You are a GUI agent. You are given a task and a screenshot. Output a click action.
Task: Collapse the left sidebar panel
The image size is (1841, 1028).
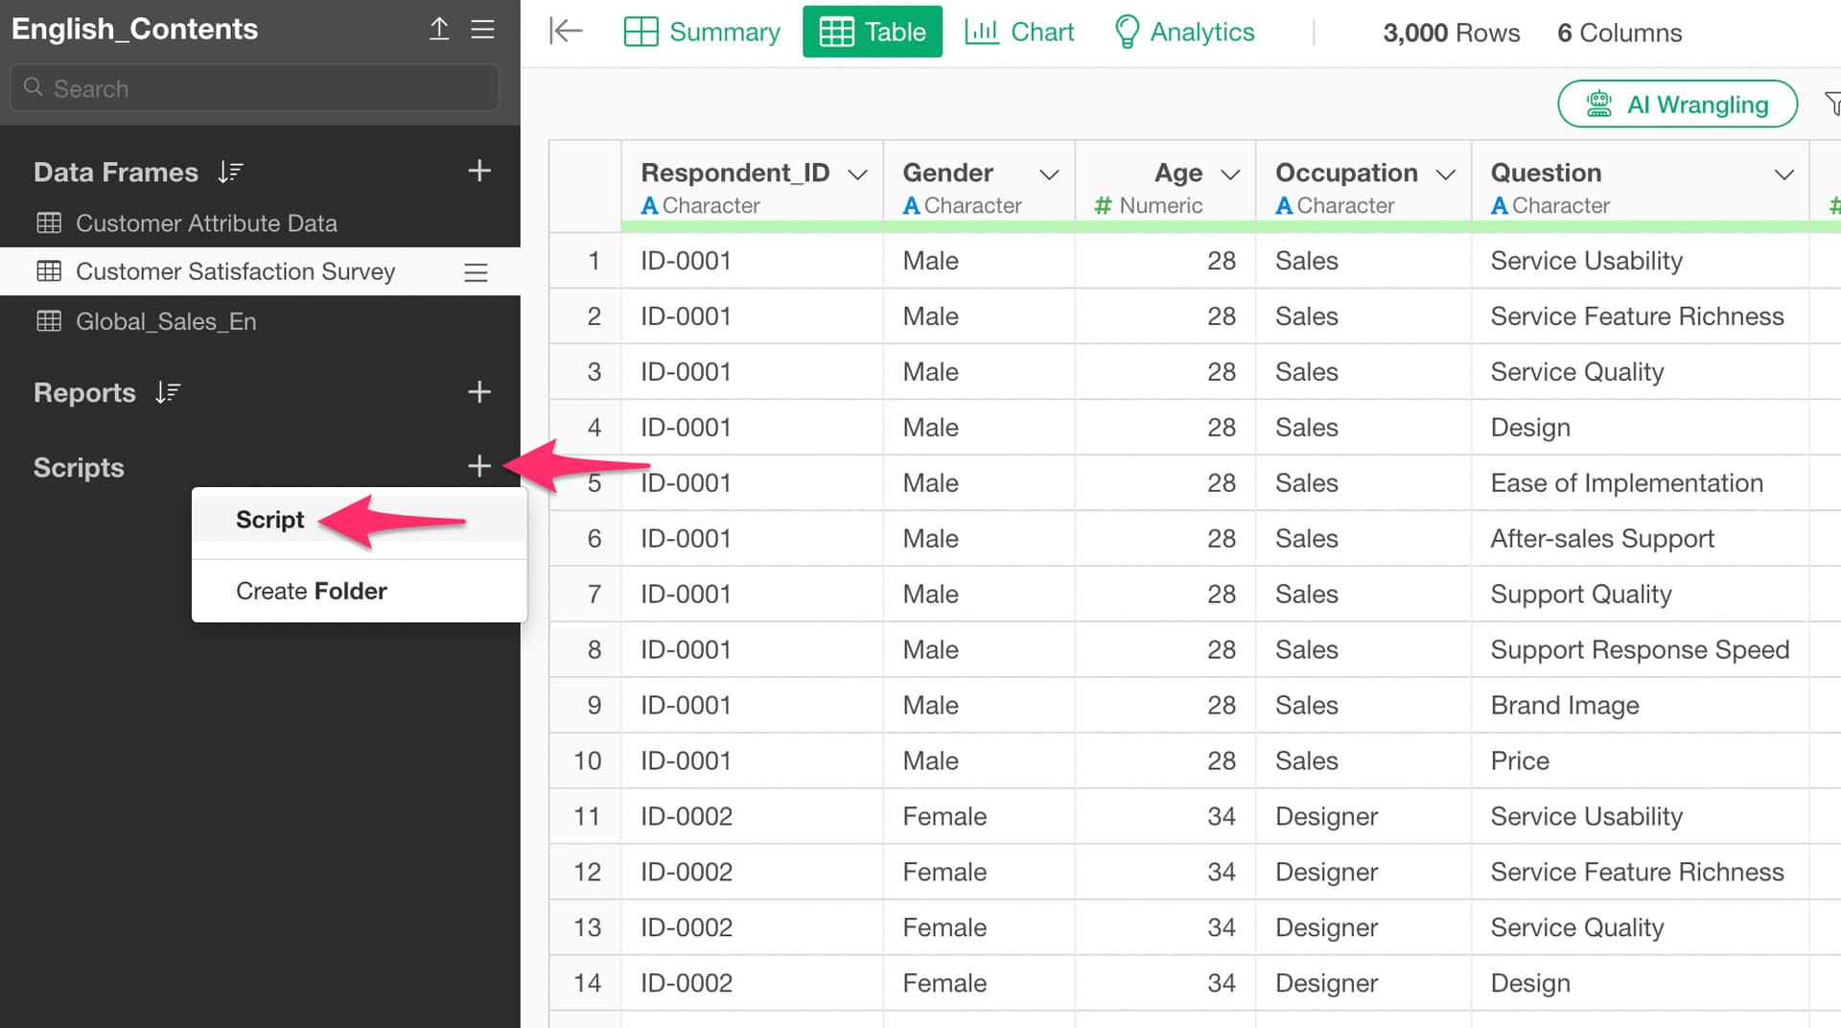pyautogui.click(x=565, y=32)
